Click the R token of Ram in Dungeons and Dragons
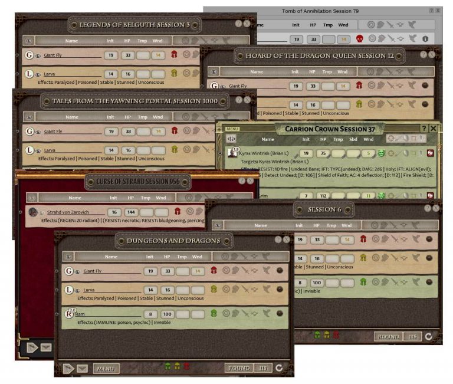Screen dimensions: 453x384 pyautogui.click(x=69, y=314)
